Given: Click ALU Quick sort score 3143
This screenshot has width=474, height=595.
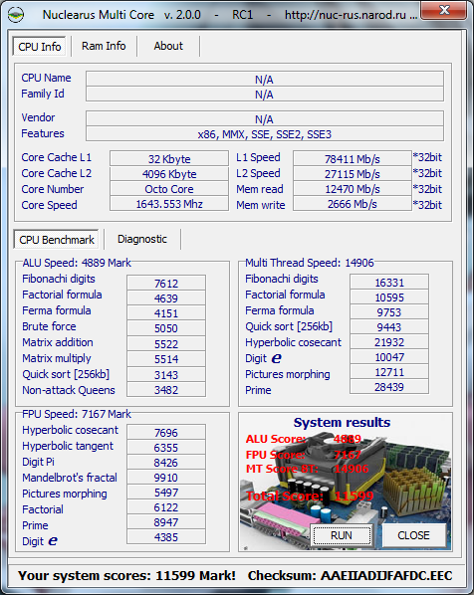Looking at the screenshot, I should (166, 374).
